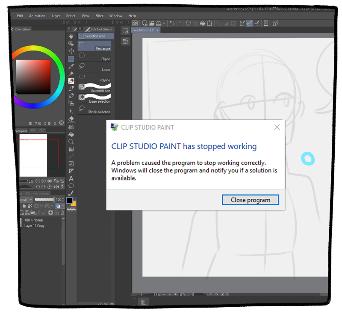The image size is (342, 314).
Task: Select the Blend tool
Action: pos(71,127)
